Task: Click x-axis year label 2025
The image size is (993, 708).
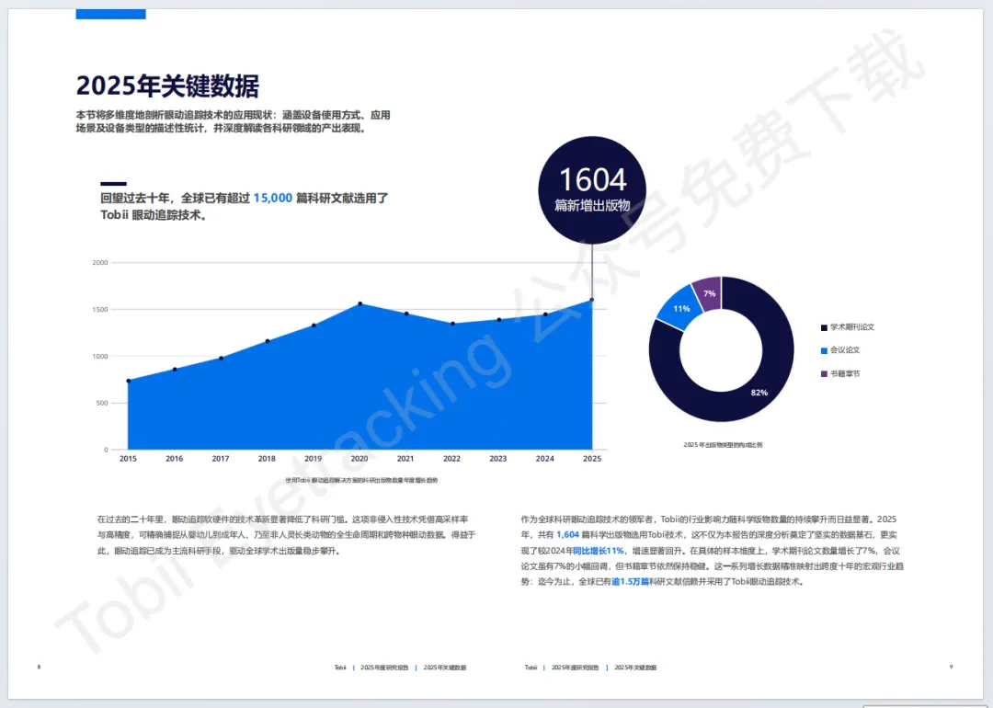Action: click(592, 459)
